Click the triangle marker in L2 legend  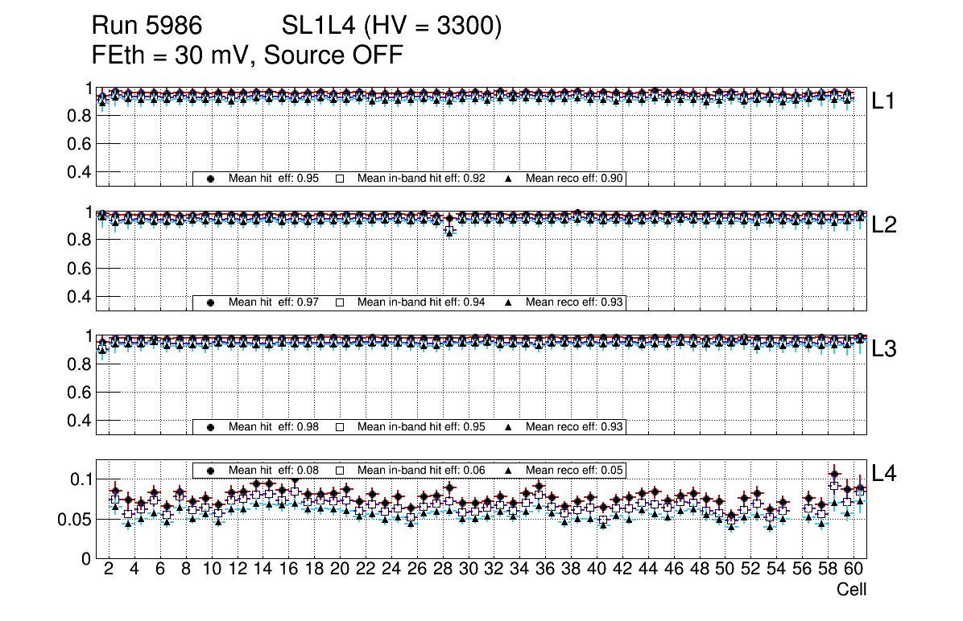click(x=509, y=302)
